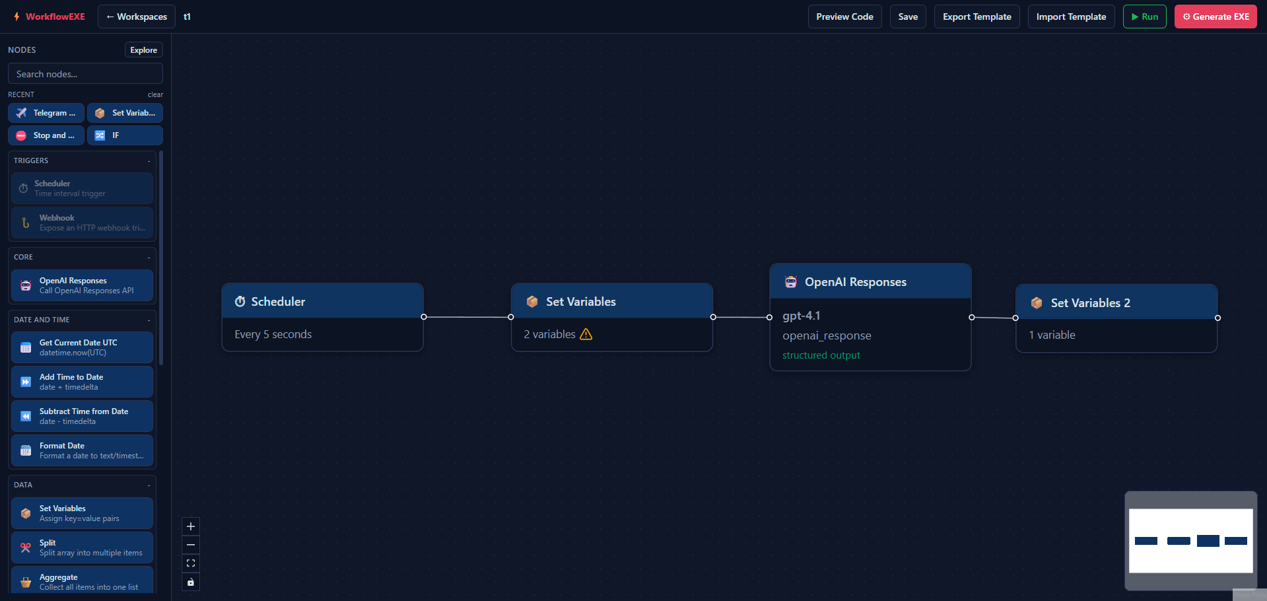Click the 'Every 5 seconds' text
This screenshot has height=601, width=1267.
(273, 334)
